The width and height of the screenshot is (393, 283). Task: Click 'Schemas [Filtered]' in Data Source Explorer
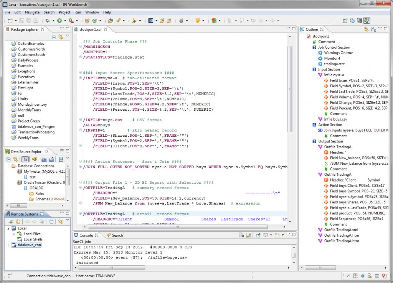click(50, 199)
